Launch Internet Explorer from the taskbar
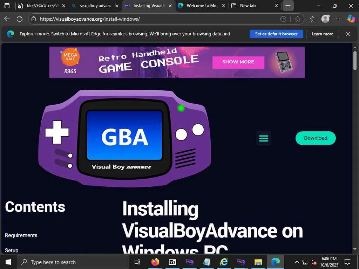This screenshot has height=269, width=359. click(224, 262)
